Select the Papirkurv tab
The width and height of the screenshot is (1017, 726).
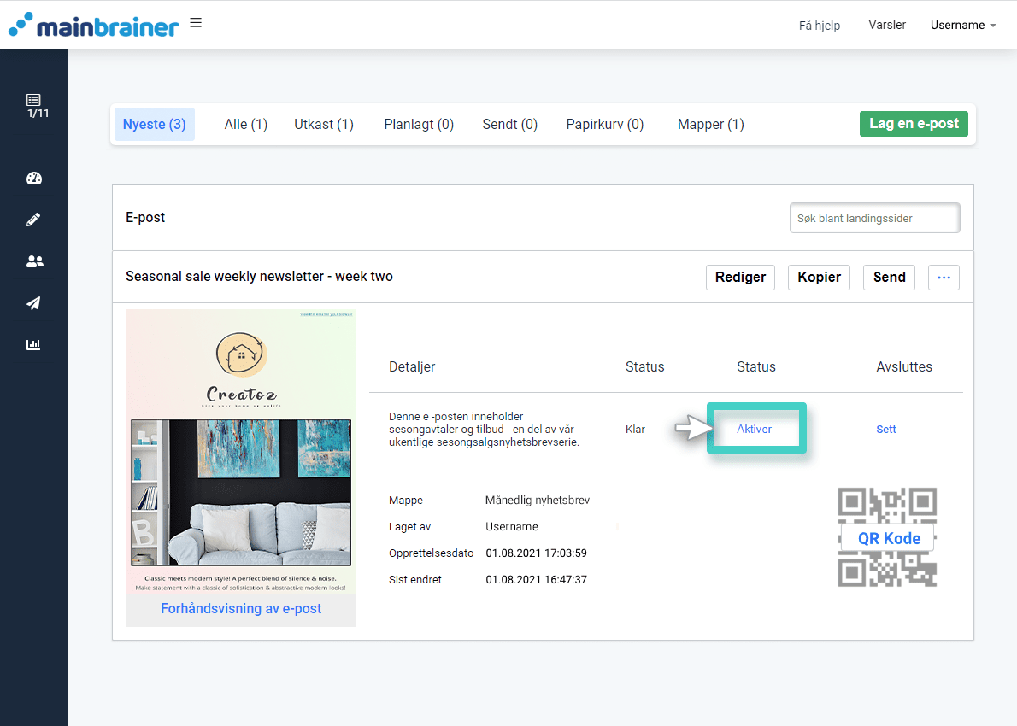604,124
